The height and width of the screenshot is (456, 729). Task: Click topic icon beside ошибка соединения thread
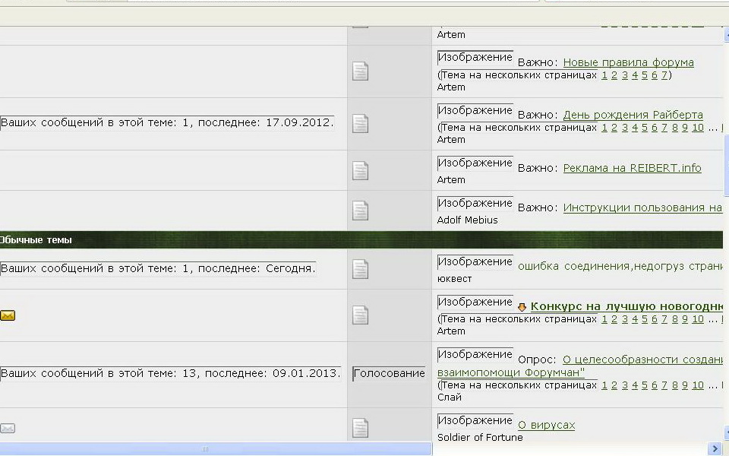360,269
